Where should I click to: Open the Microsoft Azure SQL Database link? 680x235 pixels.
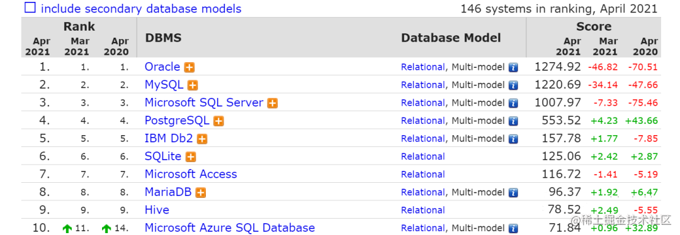pyautogui.click(x=230, y=227)
